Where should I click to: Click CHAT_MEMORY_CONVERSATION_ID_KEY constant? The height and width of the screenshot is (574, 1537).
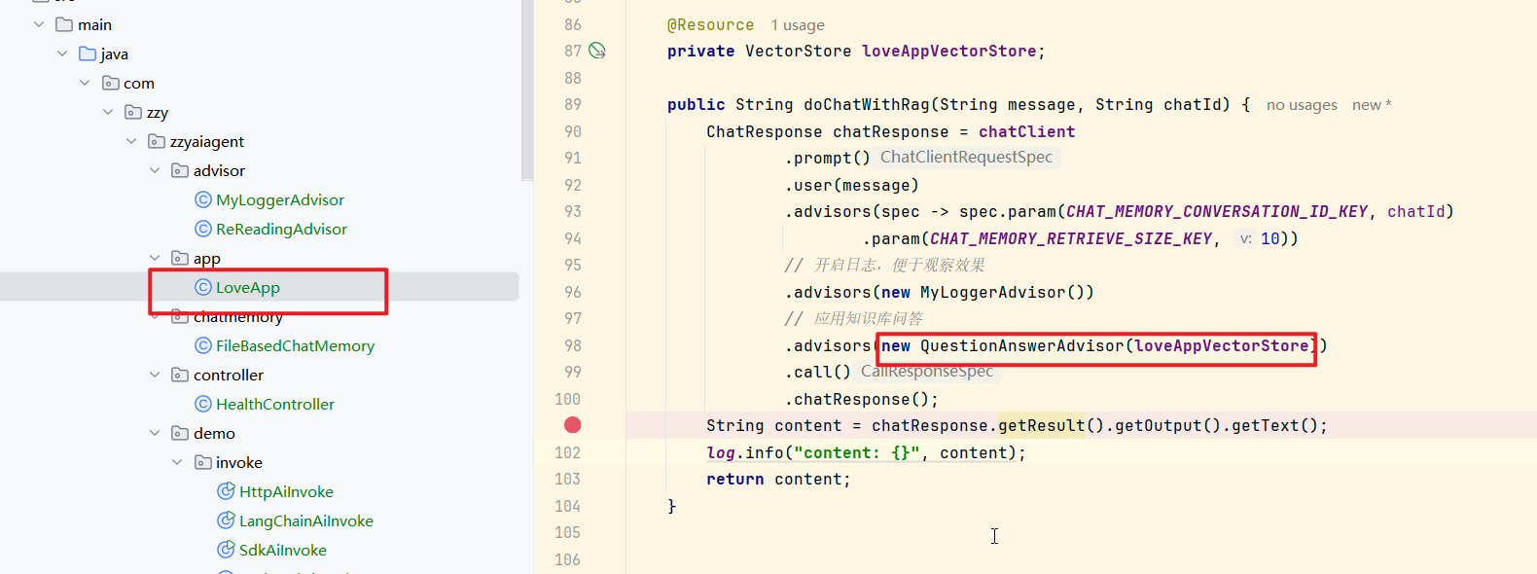(1217, 211)
